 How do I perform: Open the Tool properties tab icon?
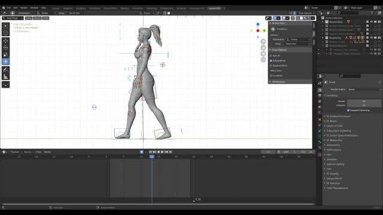pos(320,83)
